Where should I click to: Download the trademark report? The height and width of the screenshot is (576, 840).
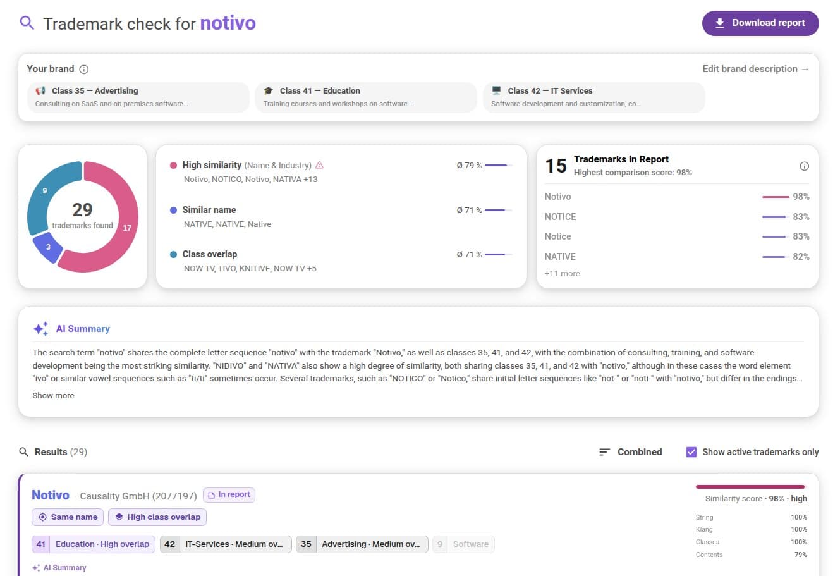coord(760,23)
